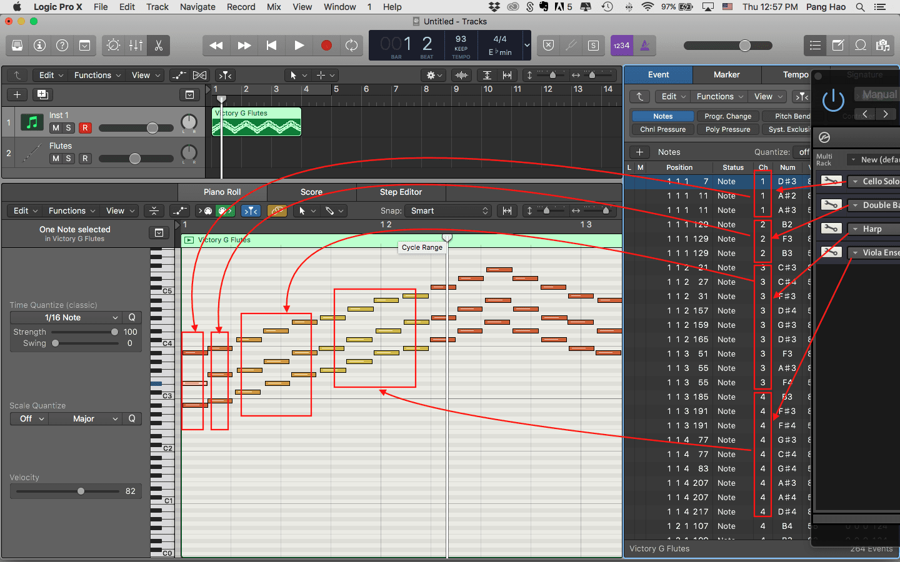Click the Chnl Pressure filter button

[662, 130]
